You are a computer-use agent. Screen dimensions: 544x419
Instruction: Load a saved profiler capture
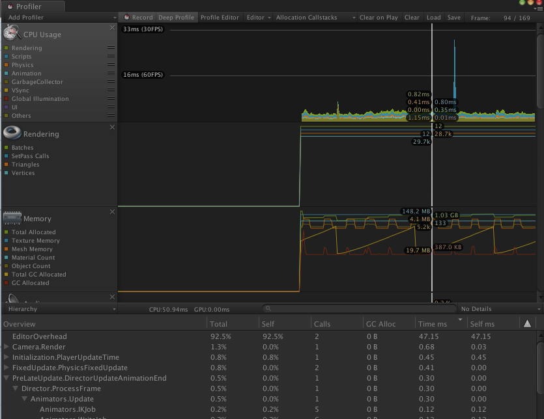tap(433, 18)
